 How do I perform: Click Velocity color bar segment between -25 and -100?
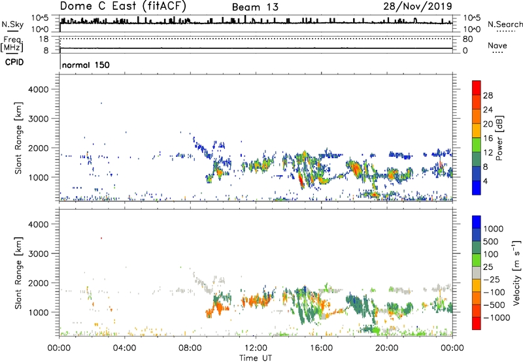pos(477,286)
